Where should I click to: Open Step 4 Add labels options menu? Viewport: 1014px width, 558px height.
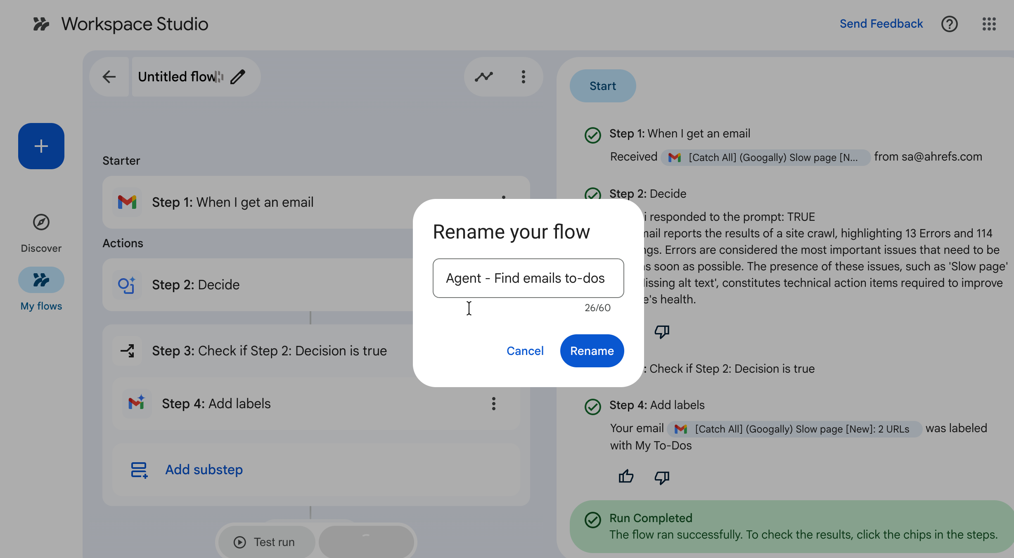pos(493,404)
